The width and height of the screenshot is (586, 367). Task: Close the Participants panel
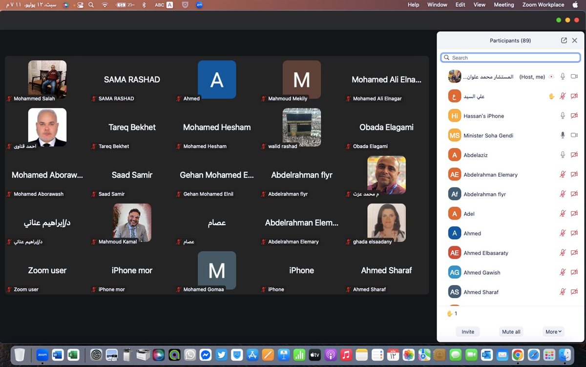pyautogui.click(x=575, y=41)
